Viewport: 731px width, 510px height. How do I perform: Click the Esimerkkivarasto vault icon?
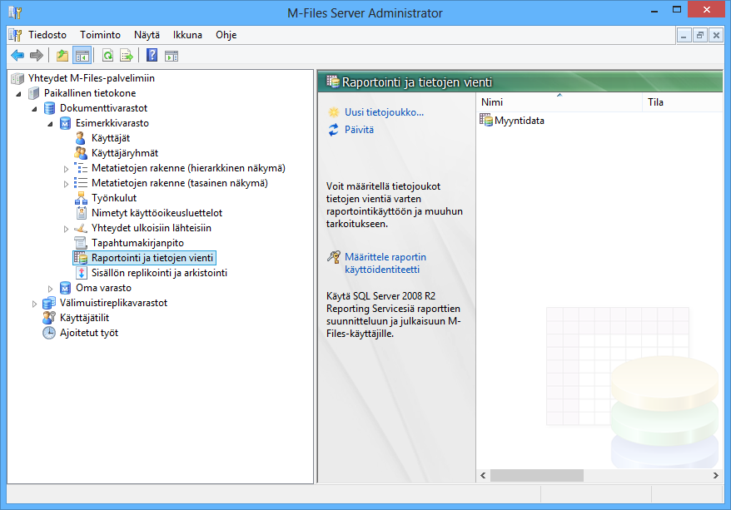(65, 123)
